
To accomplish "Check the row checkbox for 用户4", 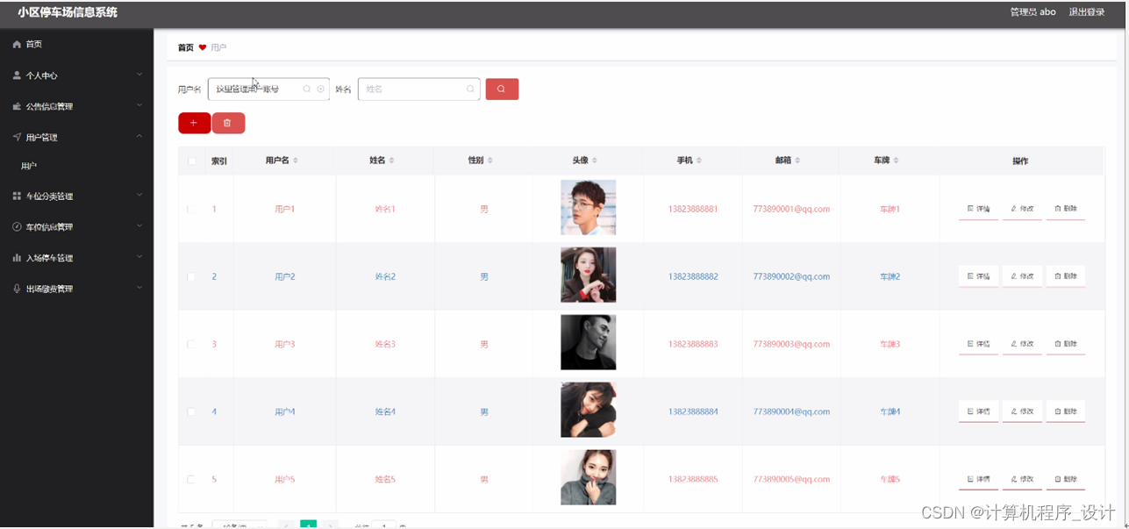I will (191, 412).
